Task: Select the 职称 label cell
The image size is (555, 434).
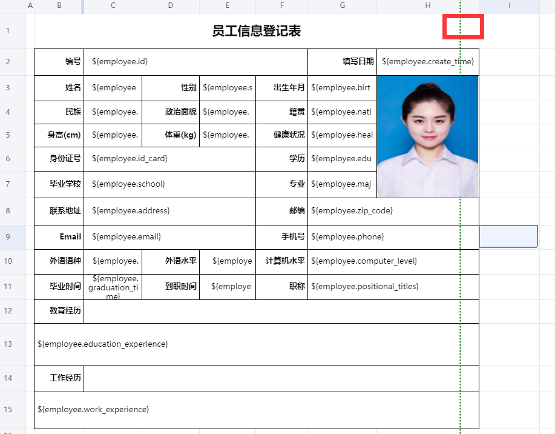Action: pos(282,287)
